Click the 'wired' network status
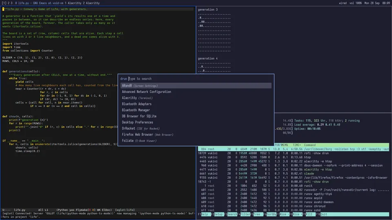Viewport: 392px width, 220px height. tap(343, 3)
